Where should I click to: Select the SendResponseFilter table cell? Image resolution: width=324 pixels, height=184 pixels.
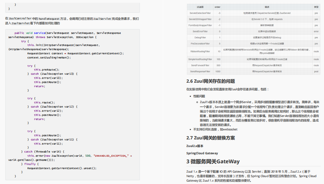(200, 71)
